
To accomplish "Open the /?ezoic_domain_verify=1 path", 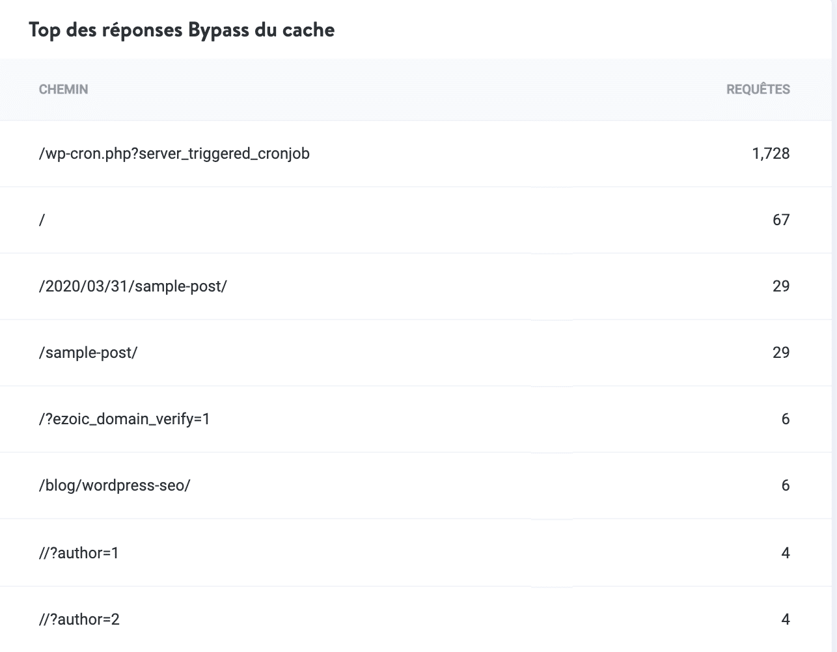I will 125,419.
